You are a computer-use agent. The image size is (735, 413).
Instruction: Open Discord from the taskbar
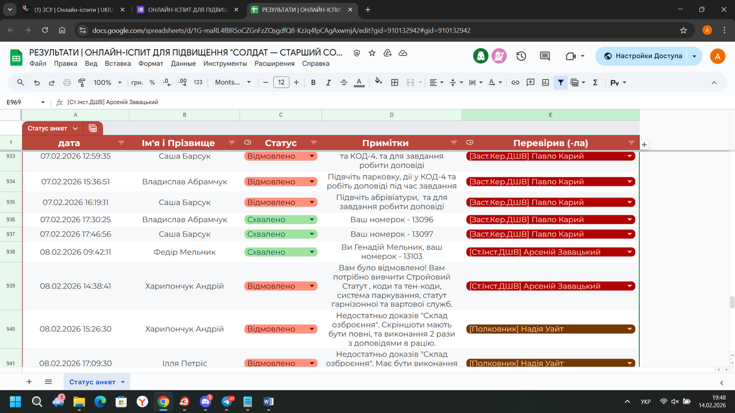pos(206,401)
